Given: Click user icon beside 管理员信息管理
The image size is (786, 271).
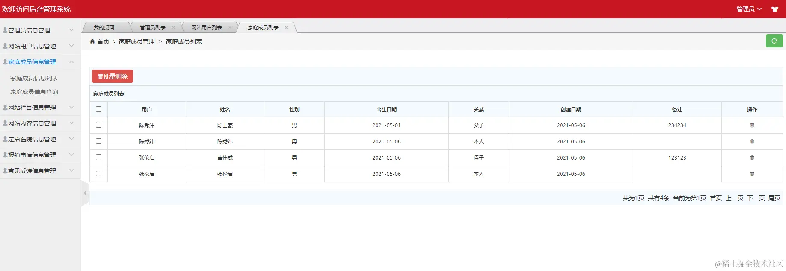Looking at the screenshot, I should pos(5,30).
